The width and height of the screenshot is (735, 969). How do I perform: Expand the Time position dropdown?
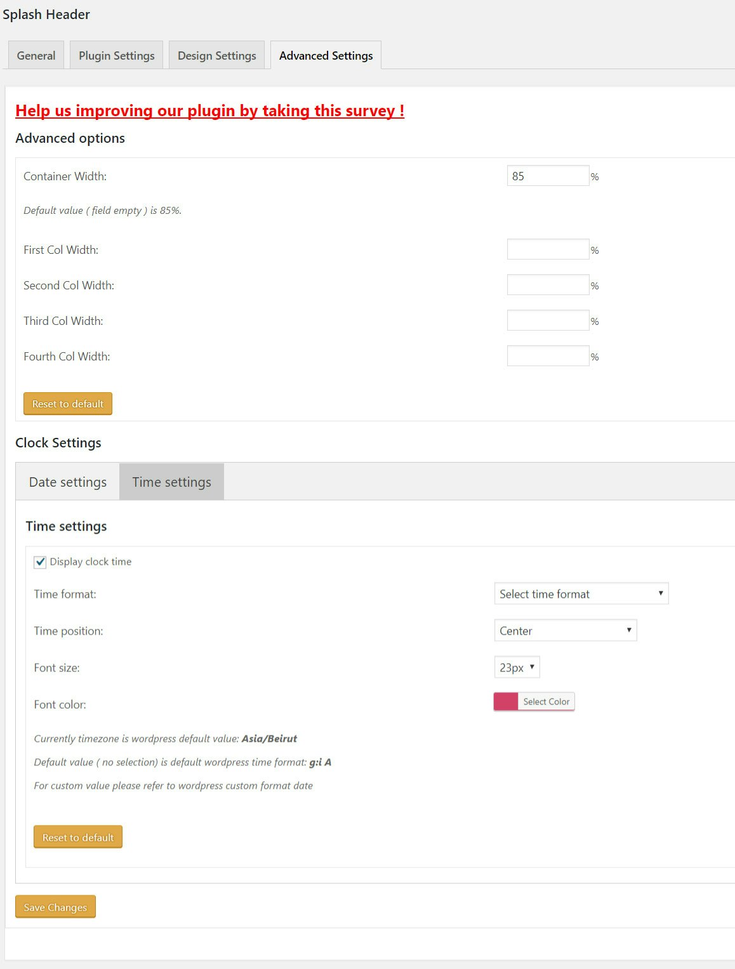(566, 630)
